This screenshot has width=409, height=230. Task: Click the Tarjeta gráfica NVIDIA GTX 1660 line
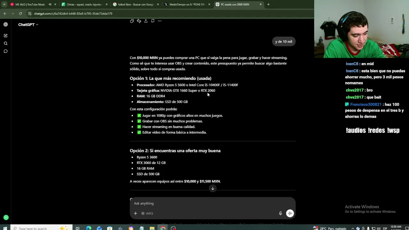pyautogui.click(x=176, y=91)
